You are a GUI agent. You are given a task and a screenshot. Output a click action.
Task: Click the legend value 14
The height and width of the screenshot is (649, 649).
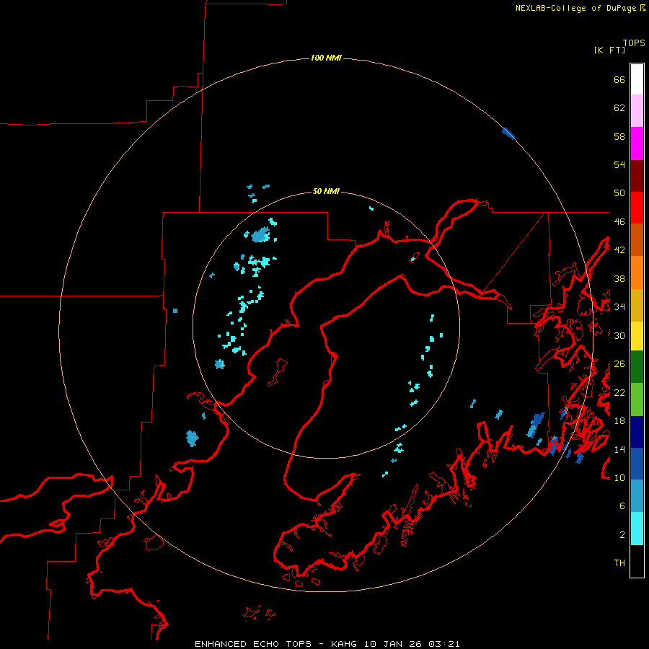[x=619, y=449]
